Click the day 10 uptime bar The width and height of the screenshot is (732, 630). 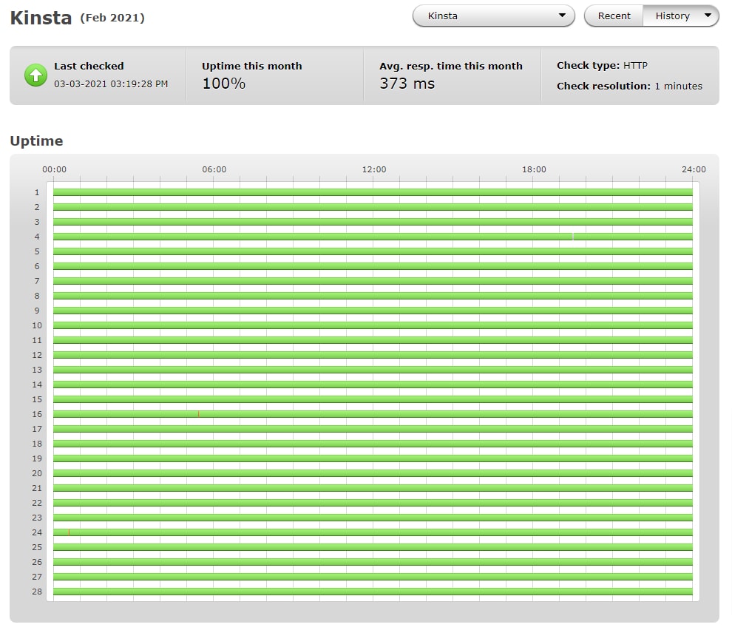point(373,325)
